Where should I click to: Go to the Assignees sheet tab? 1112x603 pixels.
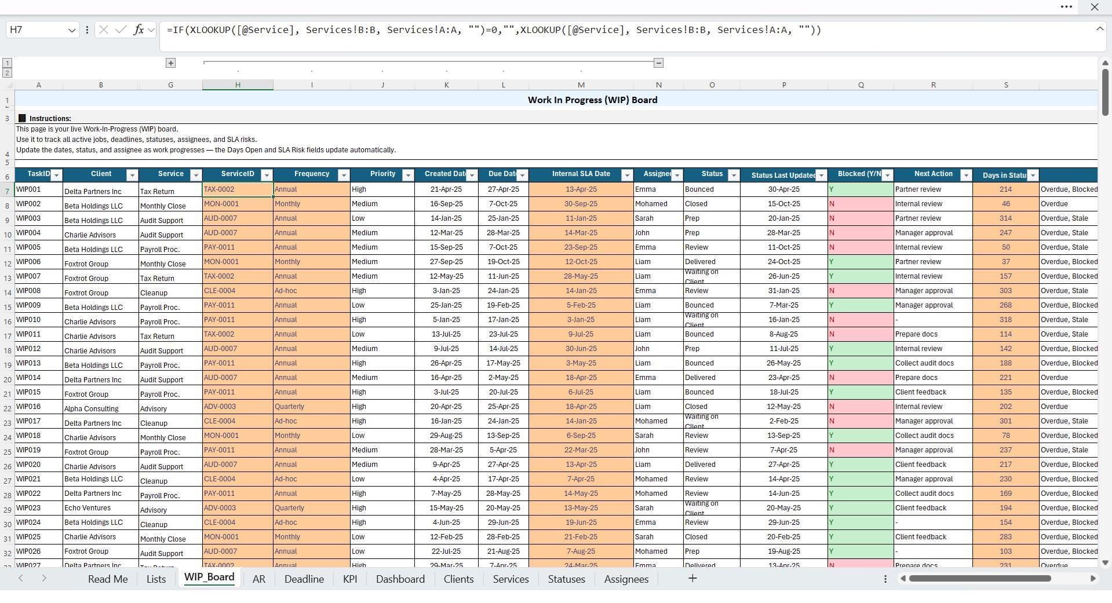[x=626, y=579]
